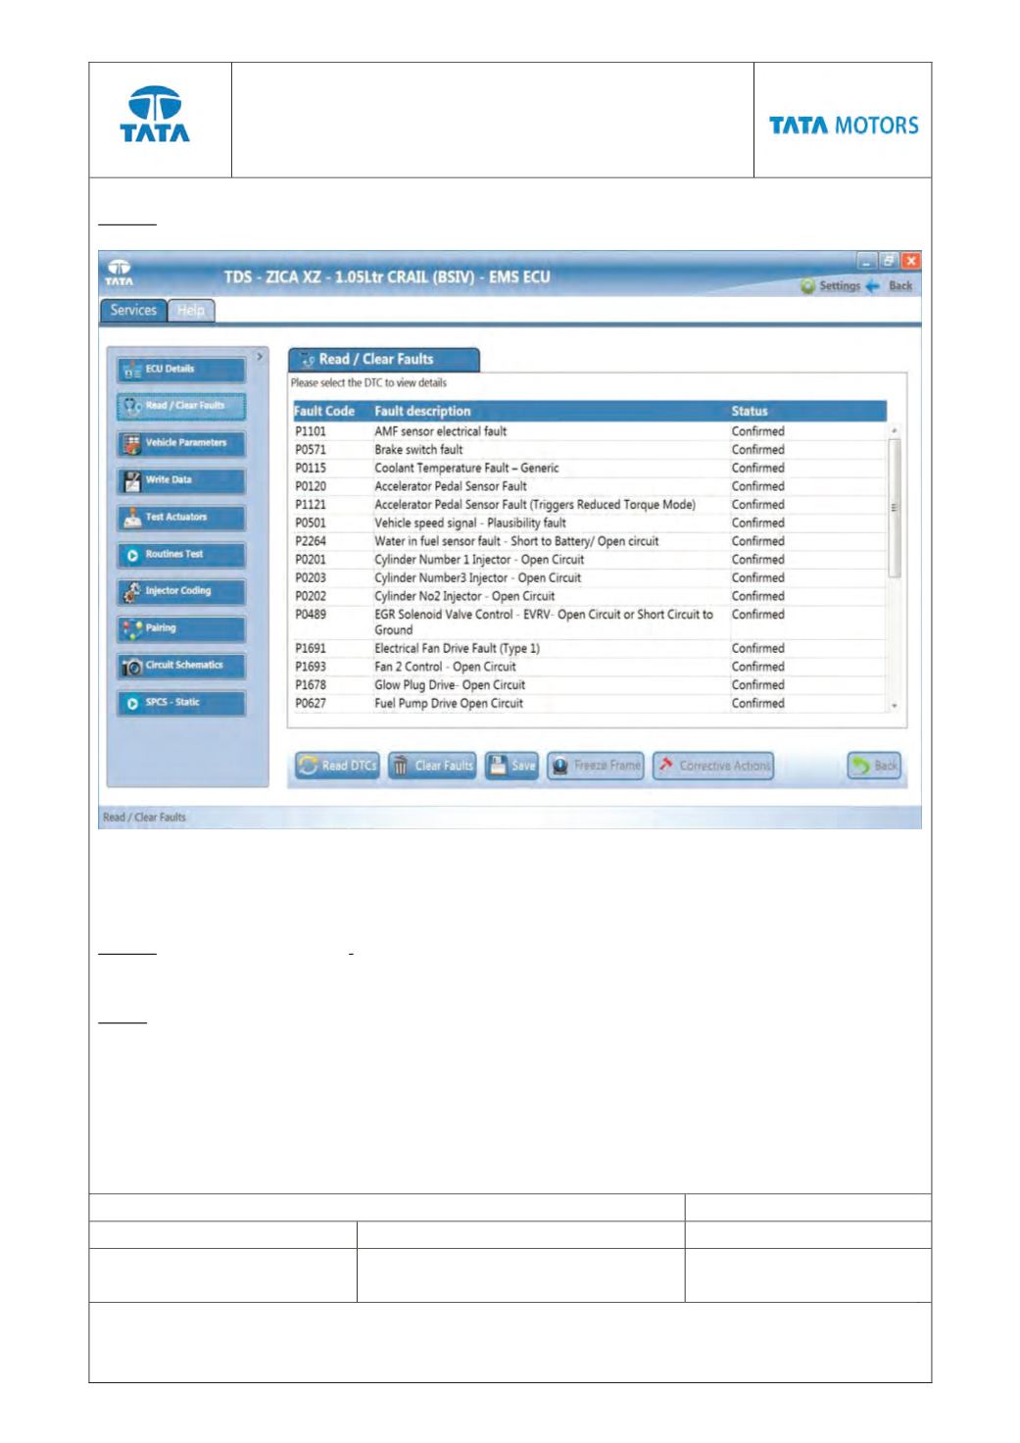Minimize the TDS window

pos(866,261)
